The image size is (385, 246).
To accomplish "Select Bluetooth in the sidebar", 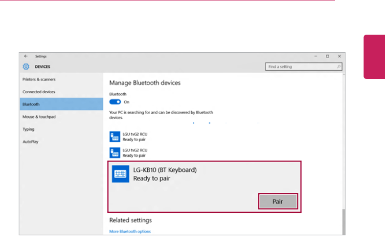I will pyautogui.click(x=31, y=104).
